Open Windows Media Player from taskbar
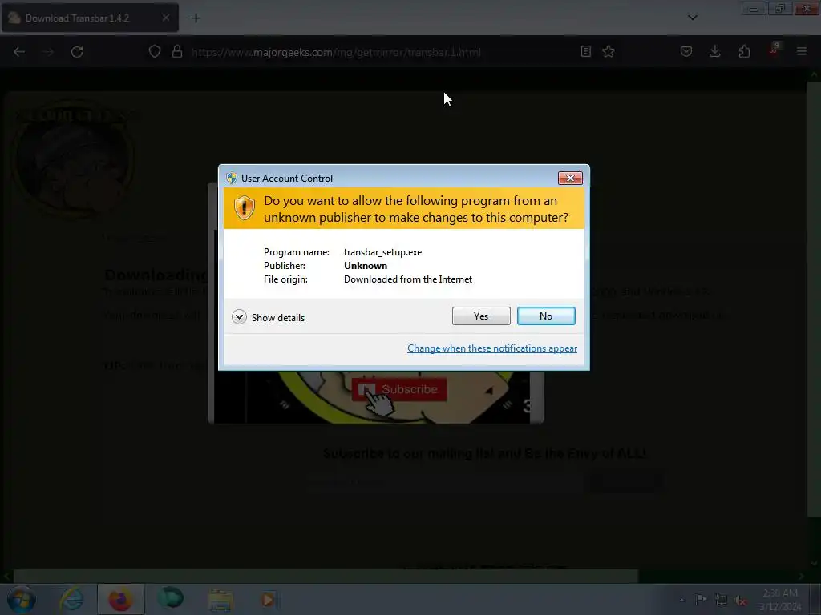 [x=269, y=600]
